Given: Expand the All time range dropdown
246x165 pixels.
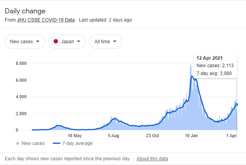Looking at the screenshot, I should coord(105,42).
